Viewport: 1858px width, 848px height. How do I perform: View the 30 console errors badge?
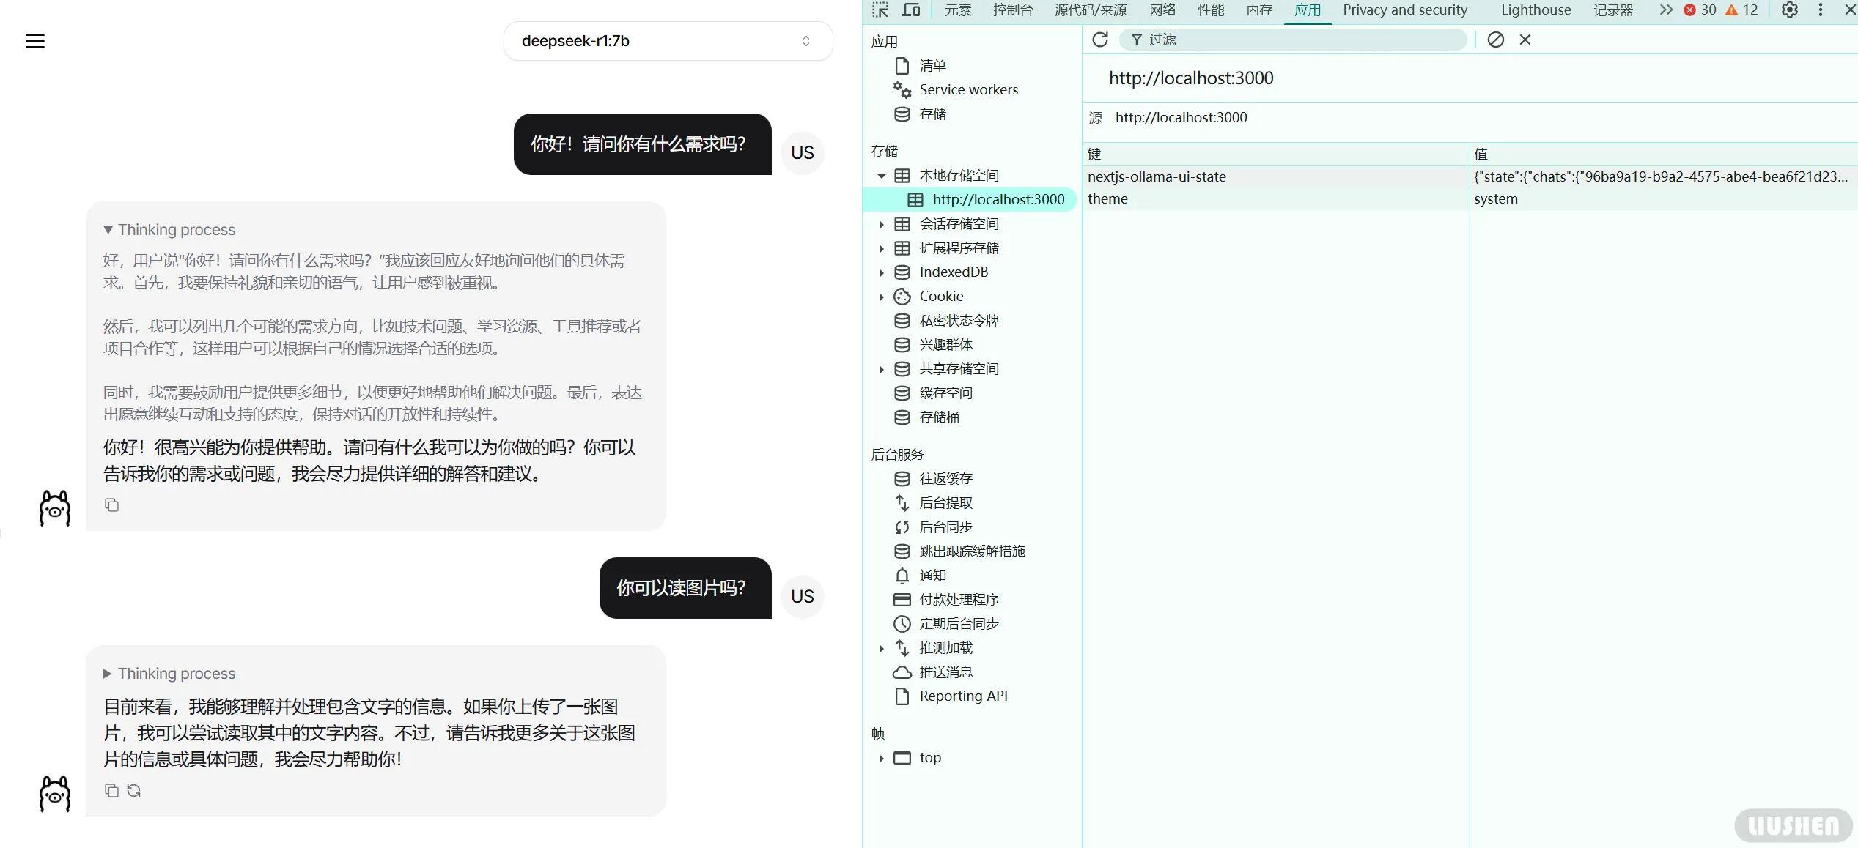[1699, 10]
